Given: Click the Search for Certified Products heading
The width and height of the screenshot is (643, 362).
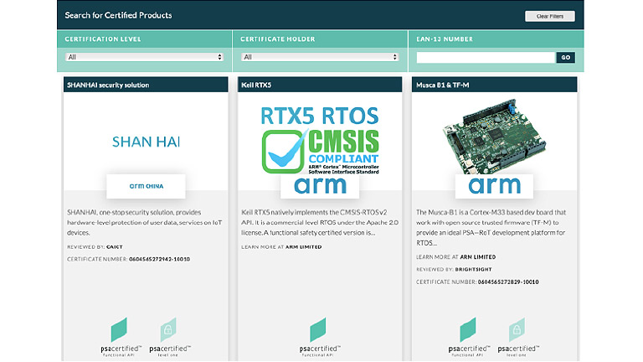Looking at the screenshot, I should point(118,15).
